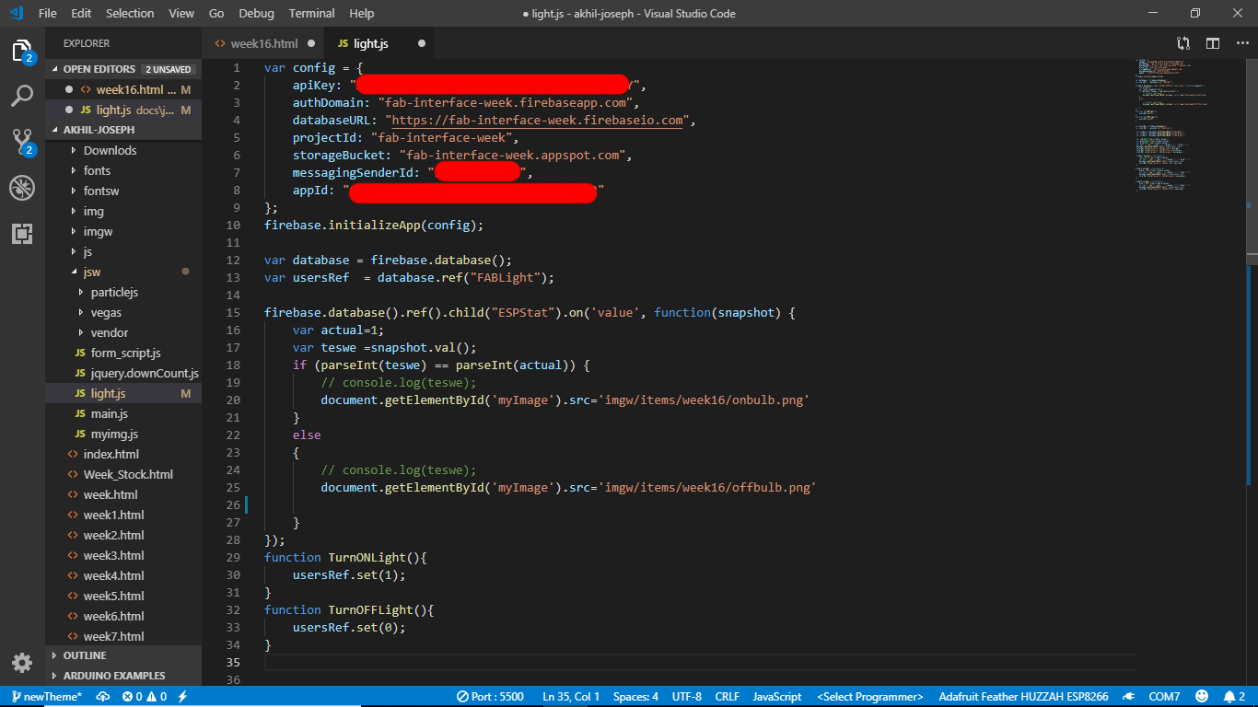Open the More Actions ellipsis menu
The width and height of the screenshot is (1258, 707).
[1241, 43]
